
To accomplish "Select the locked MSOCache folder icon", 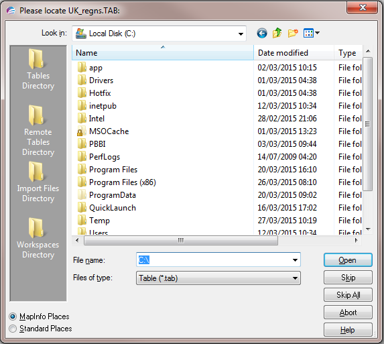I will click(x=82, y=131).
